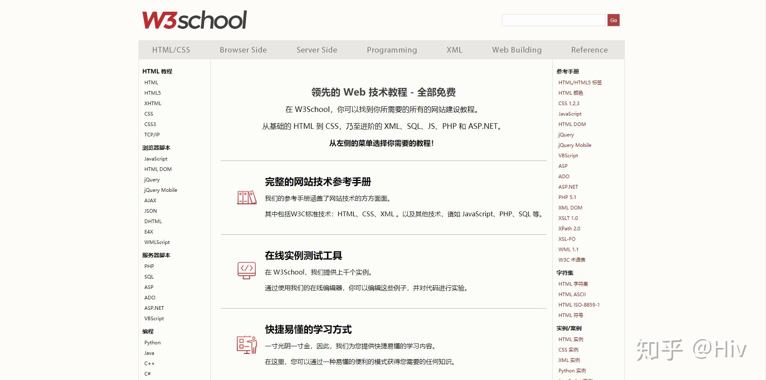Open CSS 1,2,3 reference link
The image size is (766, 380).
click(569, 103)
